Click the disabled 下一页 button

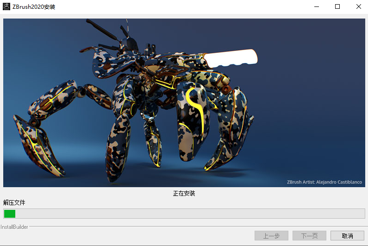(309, 236)
